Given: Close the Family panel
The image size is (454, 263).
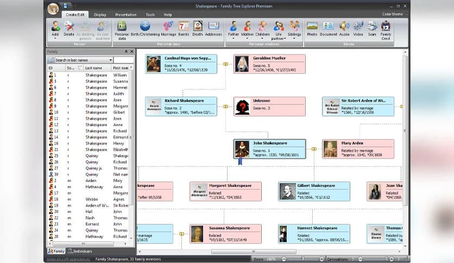Looking at the screenshot, I should [x=132, y=52].
